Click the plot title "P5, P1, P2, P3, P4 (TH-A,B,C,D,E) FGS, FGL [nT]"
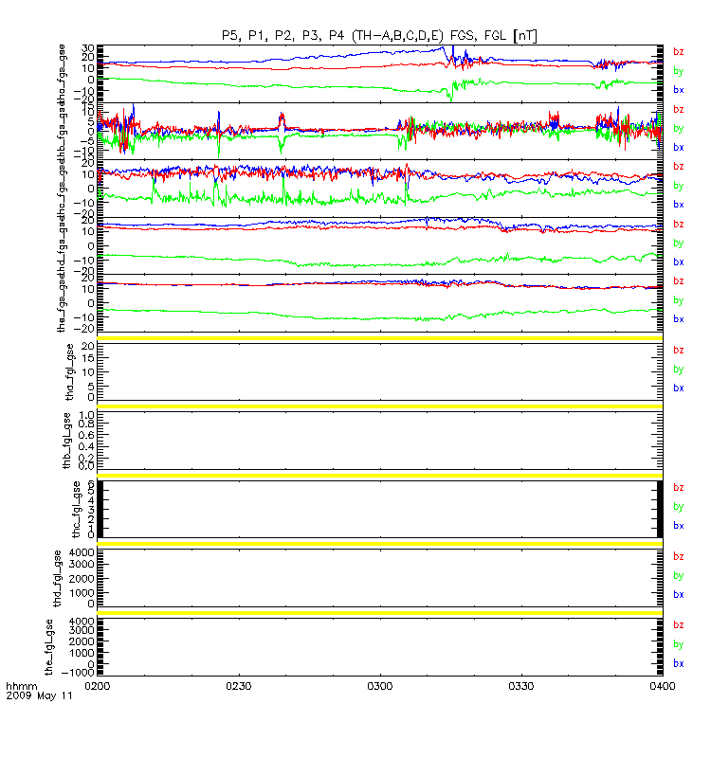711x758 pixels. pos(379,36)
